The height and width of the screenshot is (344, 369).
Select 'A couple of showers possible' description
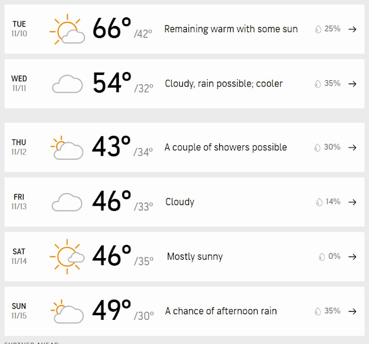225,148
